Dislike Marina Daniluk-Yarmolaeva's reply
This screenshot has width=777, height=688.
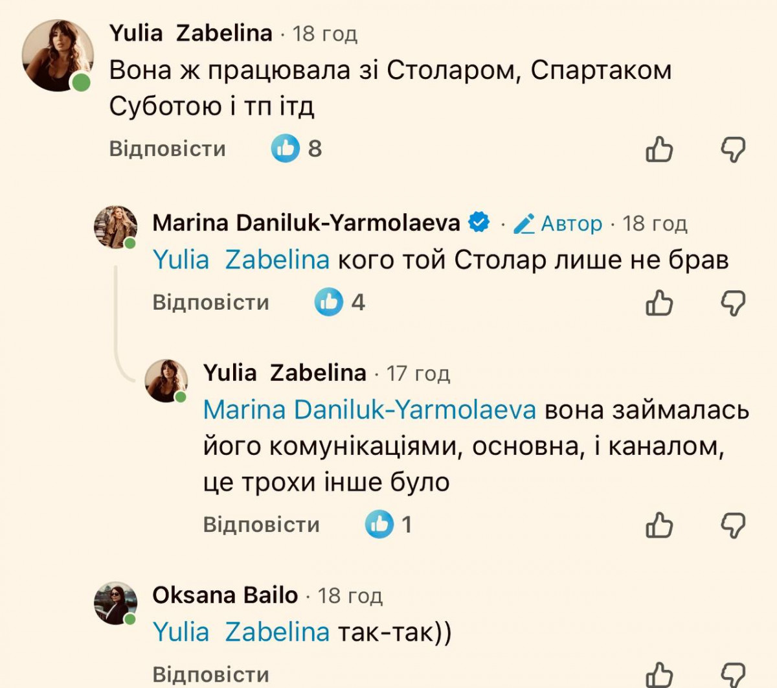[x=733, y=303]
